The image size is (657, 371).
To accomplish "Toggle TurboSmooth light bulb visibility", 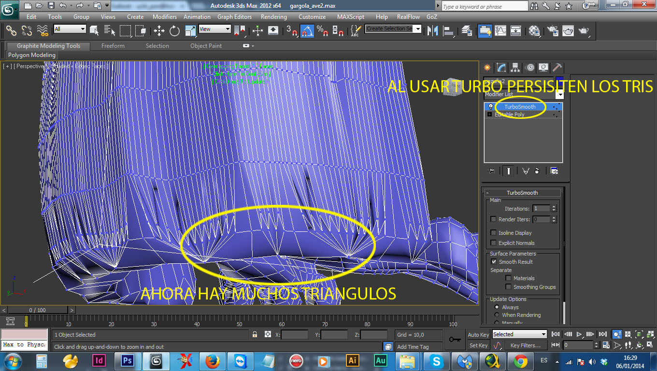I will [490, 107].
